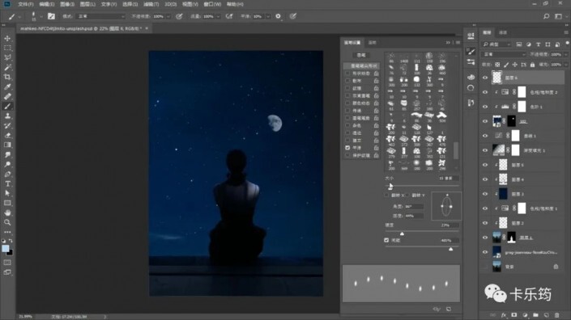Click the layer effects fx icon
Image resolution: width=571 pixels, height=320 pixels.
pos(504,315)
